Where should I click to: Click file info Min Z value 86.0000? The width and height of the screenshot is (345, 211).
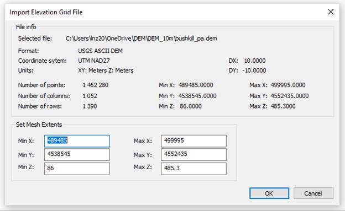click(x=191, y=106)
